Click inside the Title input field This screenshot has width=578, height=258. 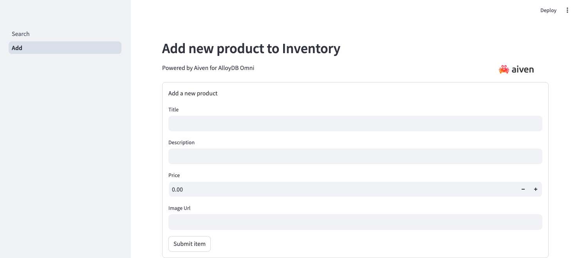click(355, 124)
